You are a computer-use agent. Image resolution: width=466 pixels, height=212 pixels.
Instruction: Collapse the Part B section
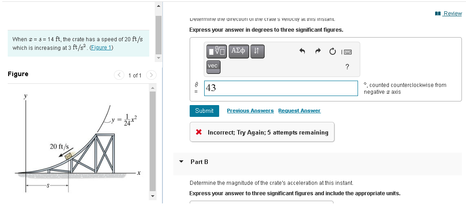click(181, 162)
